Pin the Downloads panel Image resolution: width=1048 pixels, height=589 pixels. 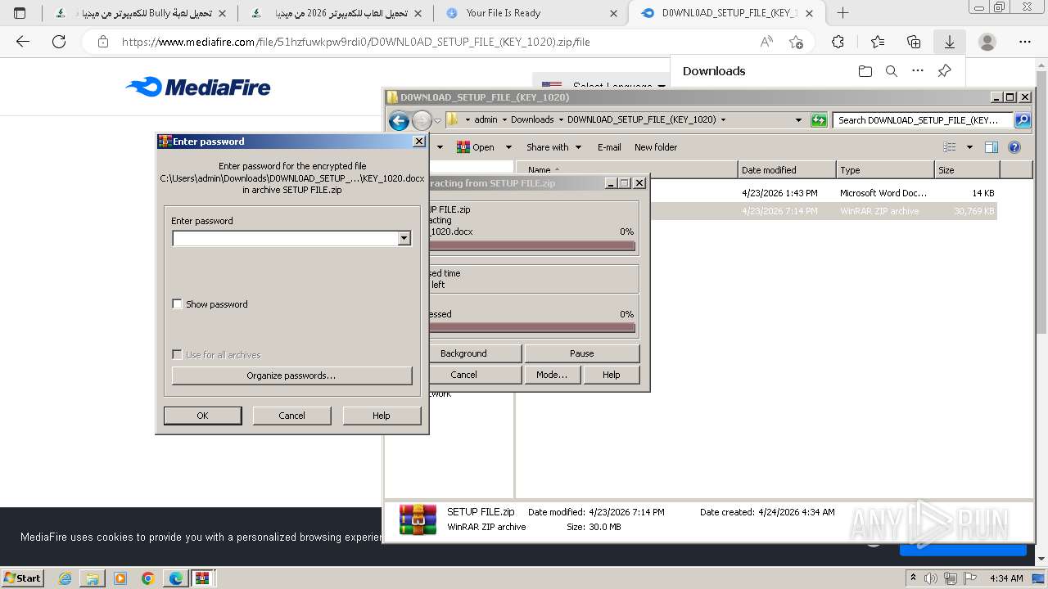[944, 71]
